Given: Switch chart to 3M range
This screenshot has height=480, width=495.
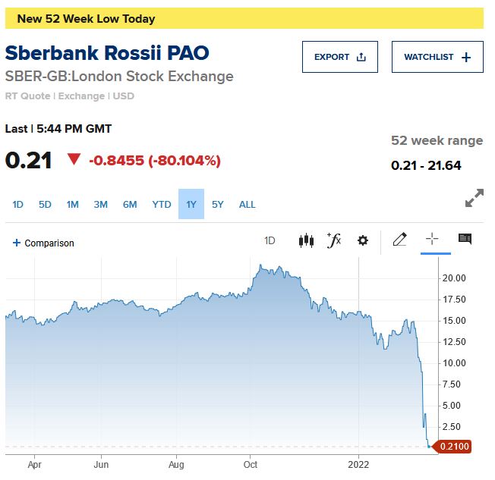Looking at the screenshot, I should click(100, 205).
